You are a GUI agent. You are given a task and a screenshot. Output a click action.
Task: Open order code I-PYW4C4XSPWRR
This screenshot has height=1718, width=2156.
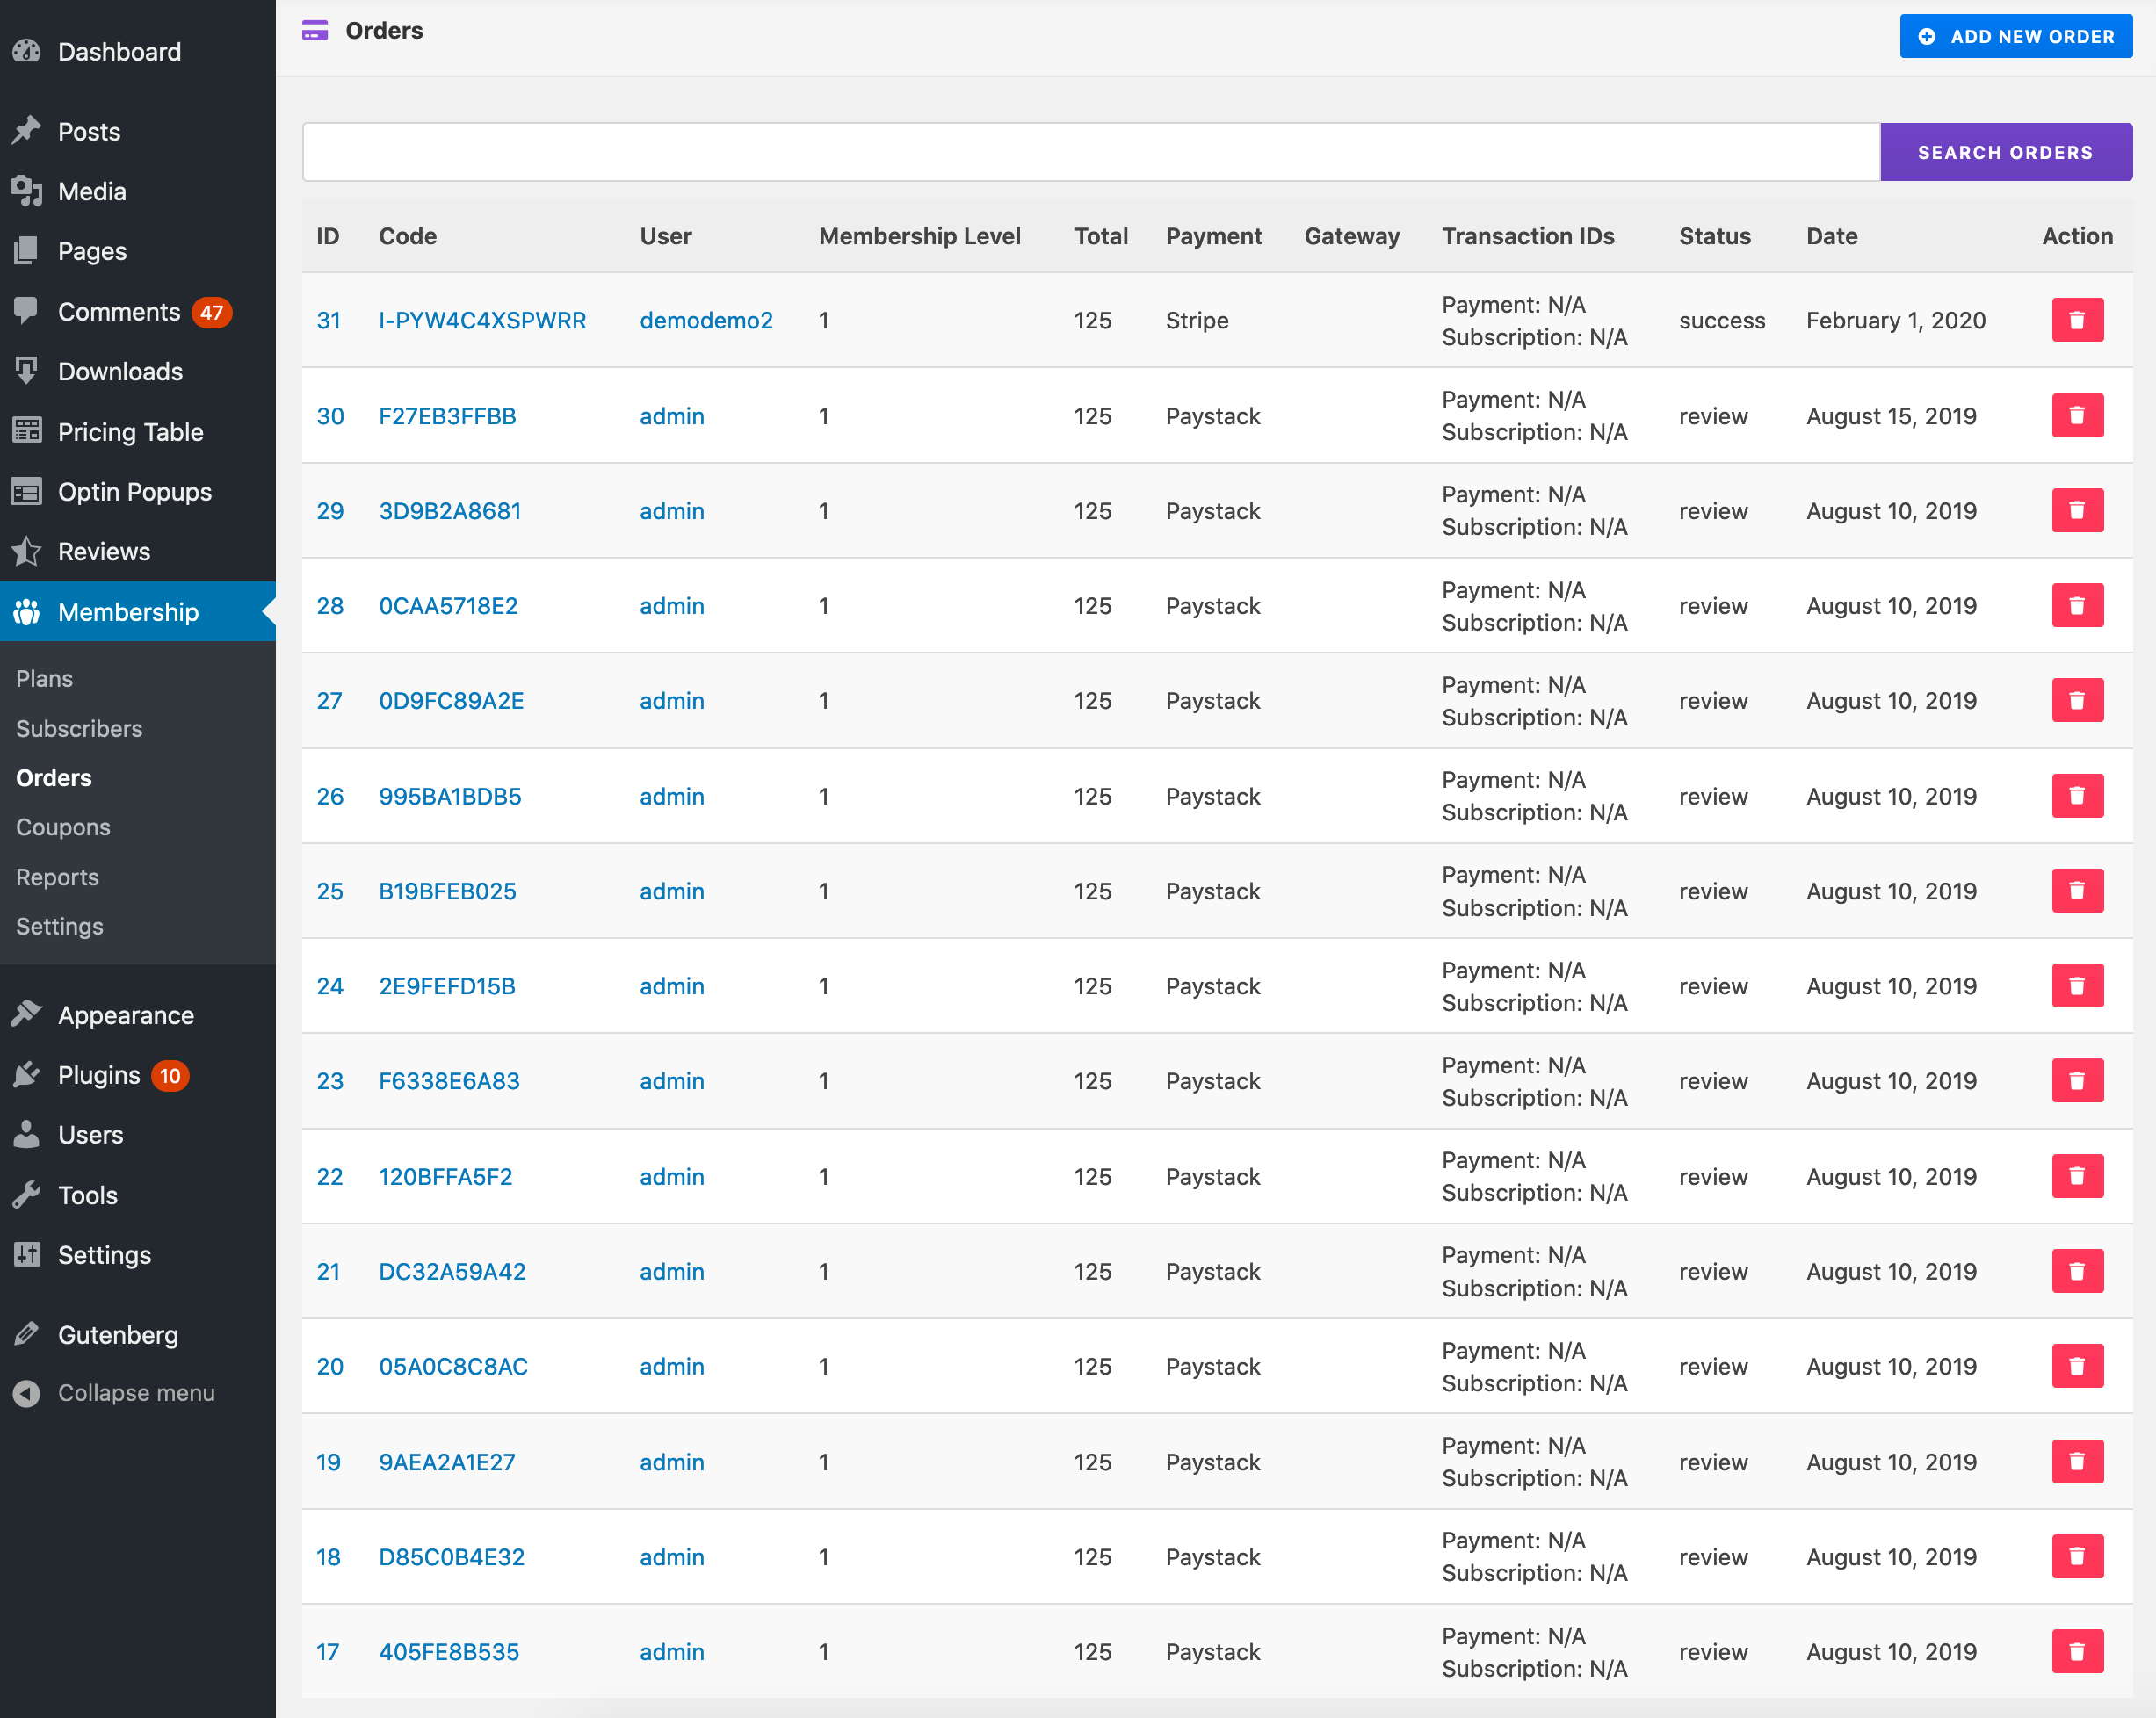pyautogui.click(x=482, y=320)
